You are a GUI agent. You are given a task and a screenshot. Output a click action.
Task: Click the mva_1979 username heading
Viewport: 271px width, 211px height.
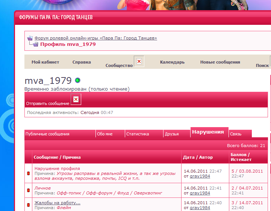pyautogui.click(x=48, y=80)
